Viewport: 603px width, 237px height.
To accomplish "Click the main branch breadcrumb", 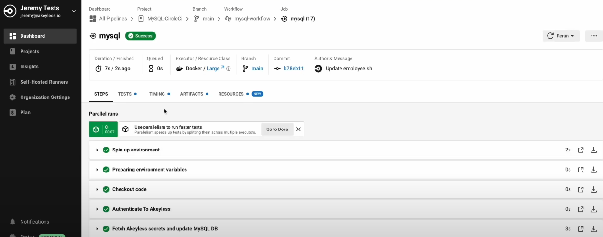I will click(x=204, y=19).
